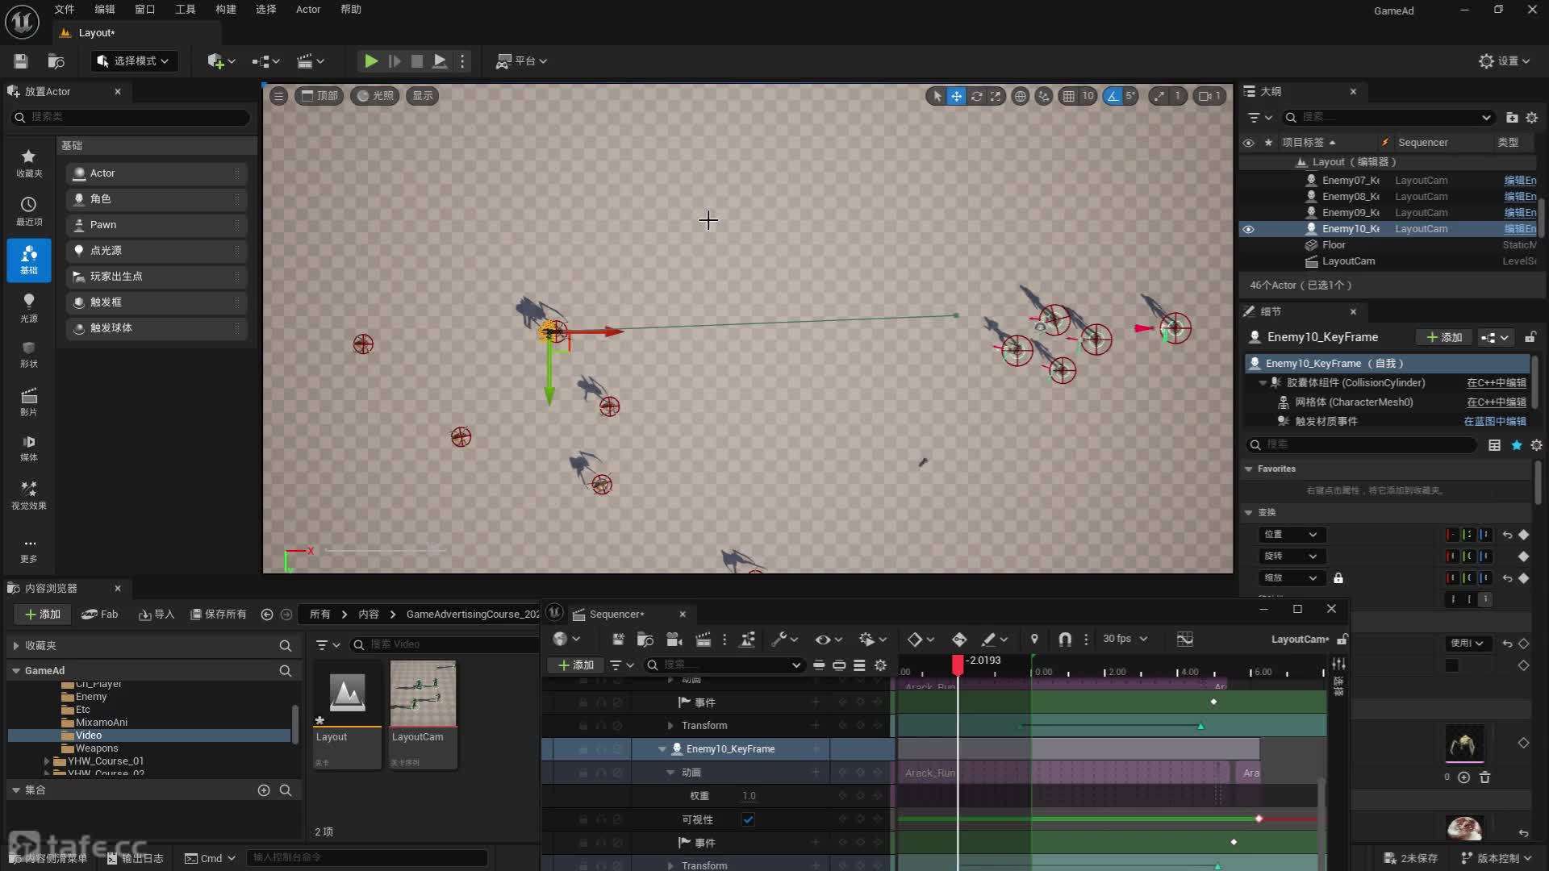Click the Sequencer camera icon in toolbar

tap(674, 639)
